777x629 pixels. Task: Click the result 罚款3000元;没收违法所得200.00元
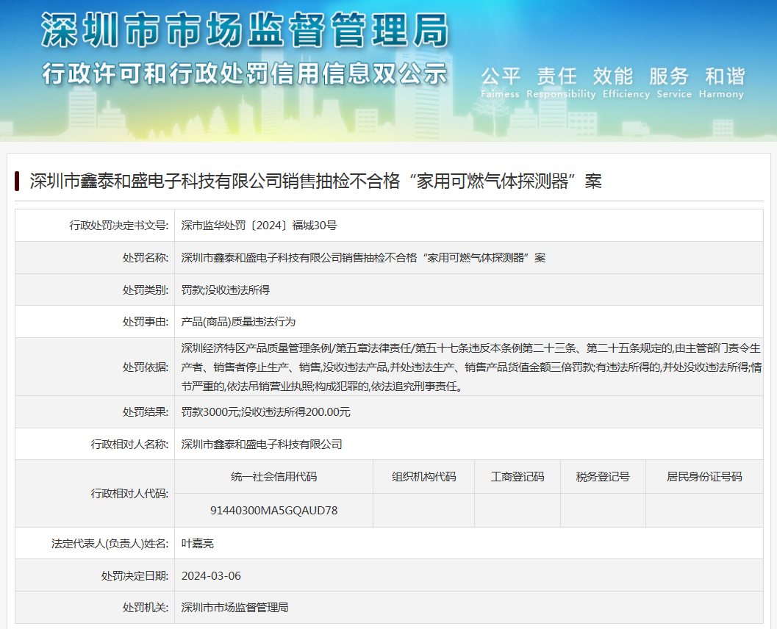(265, 411)
